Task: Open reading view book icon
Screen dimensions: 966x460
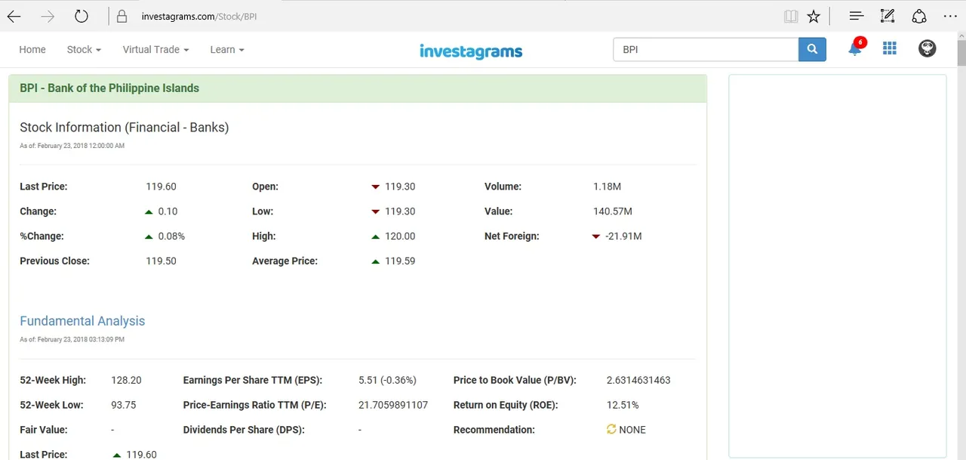Action: coord(790,16)
